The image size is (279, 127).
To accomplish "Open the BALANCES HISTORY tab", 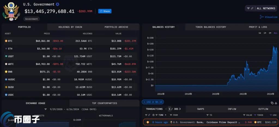I will click(163, 27).
